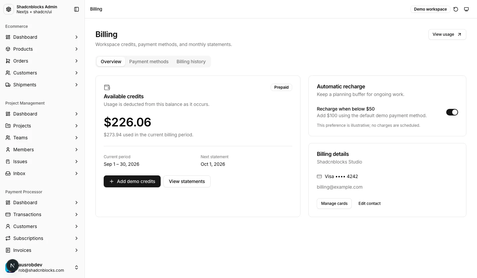Click the Subscriptions repeat icon
Screen dimensions: 477x278
(x=8, y=238)
